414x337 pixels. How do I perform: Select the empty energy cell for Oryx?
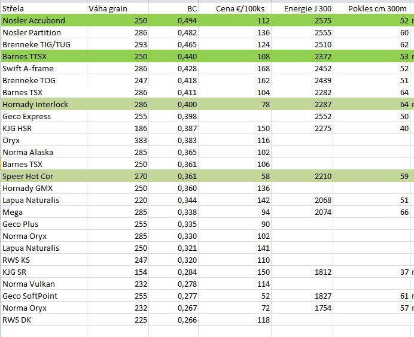(x=302, y=140)
